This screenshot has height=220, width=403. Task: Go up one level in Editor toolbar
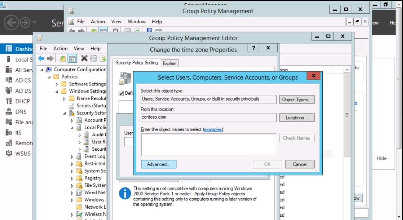pos(63,59)
